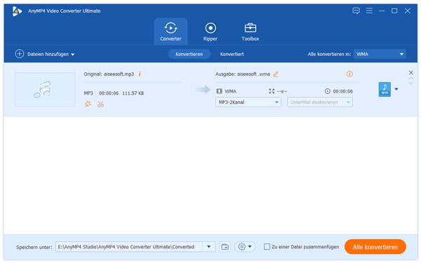Click the audio file thumbnail
Image resolution: width=421 pixels, height=263 pixels.
point(45,89)
